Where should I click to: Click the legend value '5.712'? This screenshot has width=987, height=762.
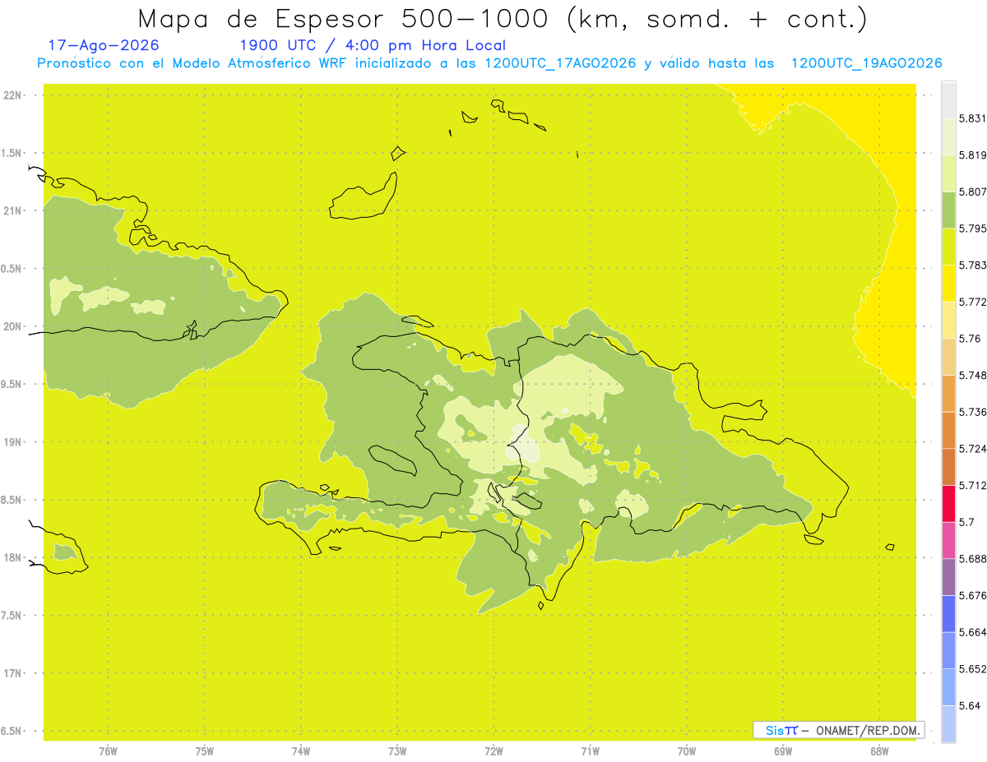973,485
